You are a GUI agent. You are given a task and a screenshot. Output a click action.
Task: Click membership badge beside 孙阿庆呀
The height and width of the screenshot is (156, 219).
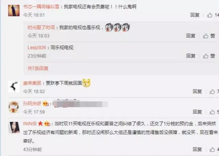[x=46, y=104]
